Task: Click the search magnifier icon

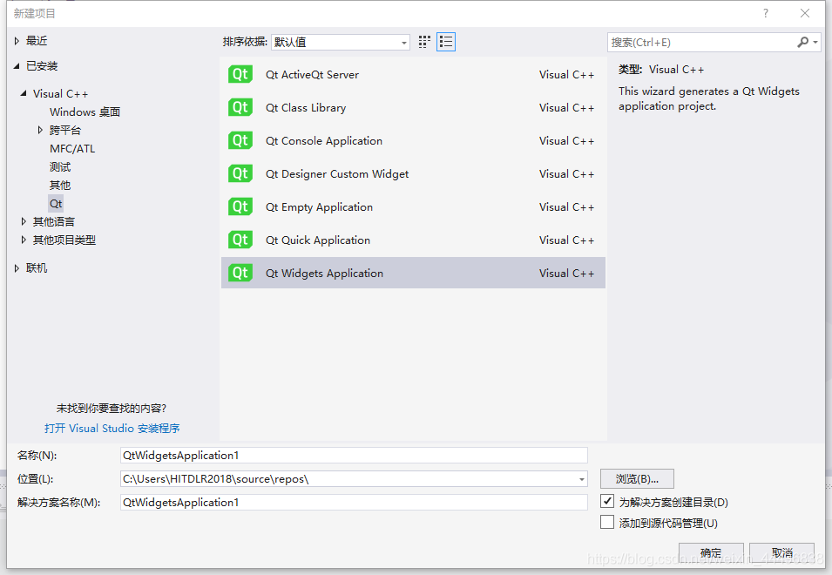Action: pyautogui.click(x=802, y=42)
